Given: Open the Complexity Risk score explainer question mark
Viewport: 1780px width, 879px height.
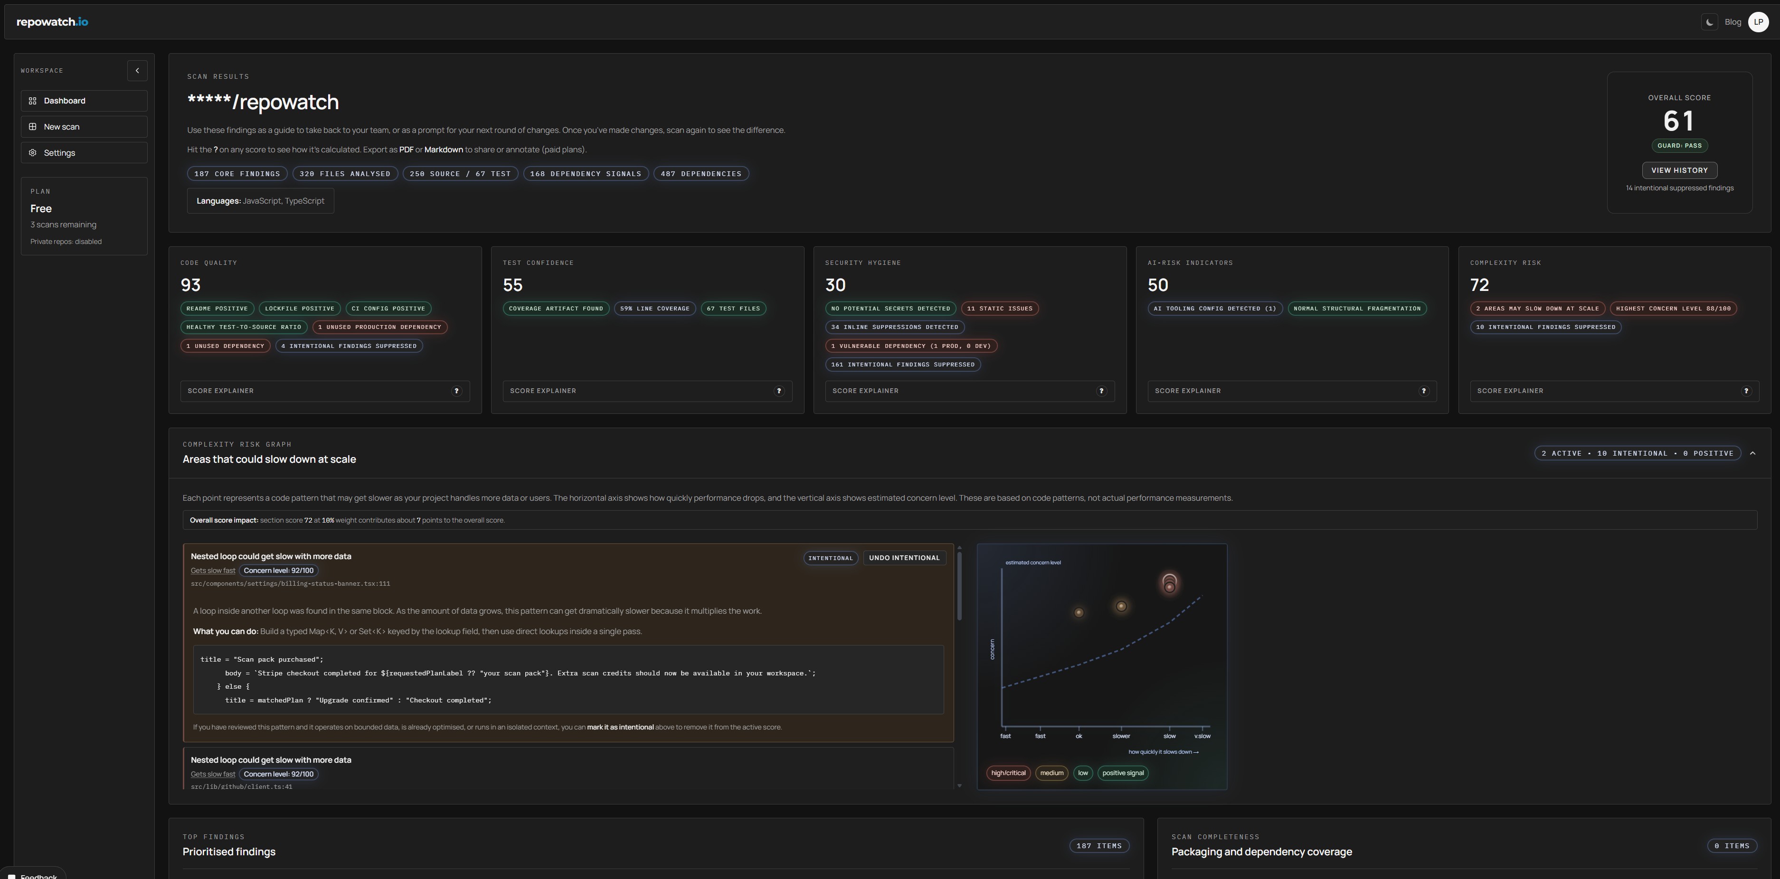Looking at the screenshot, I should click(x=1746, y=391).
